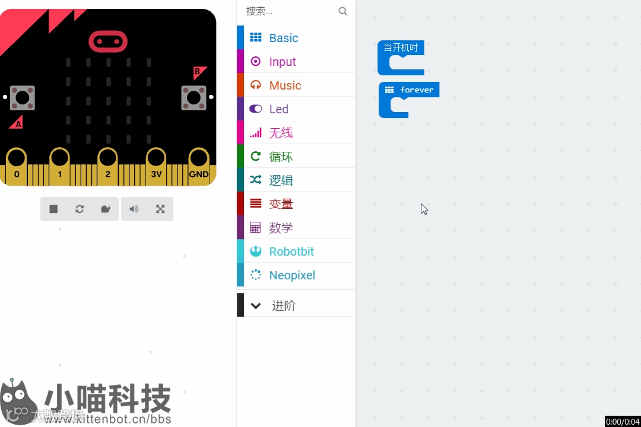Toggle slow-motion mode with the snail icon
641x427 pixels.
(x=106, y=209)
